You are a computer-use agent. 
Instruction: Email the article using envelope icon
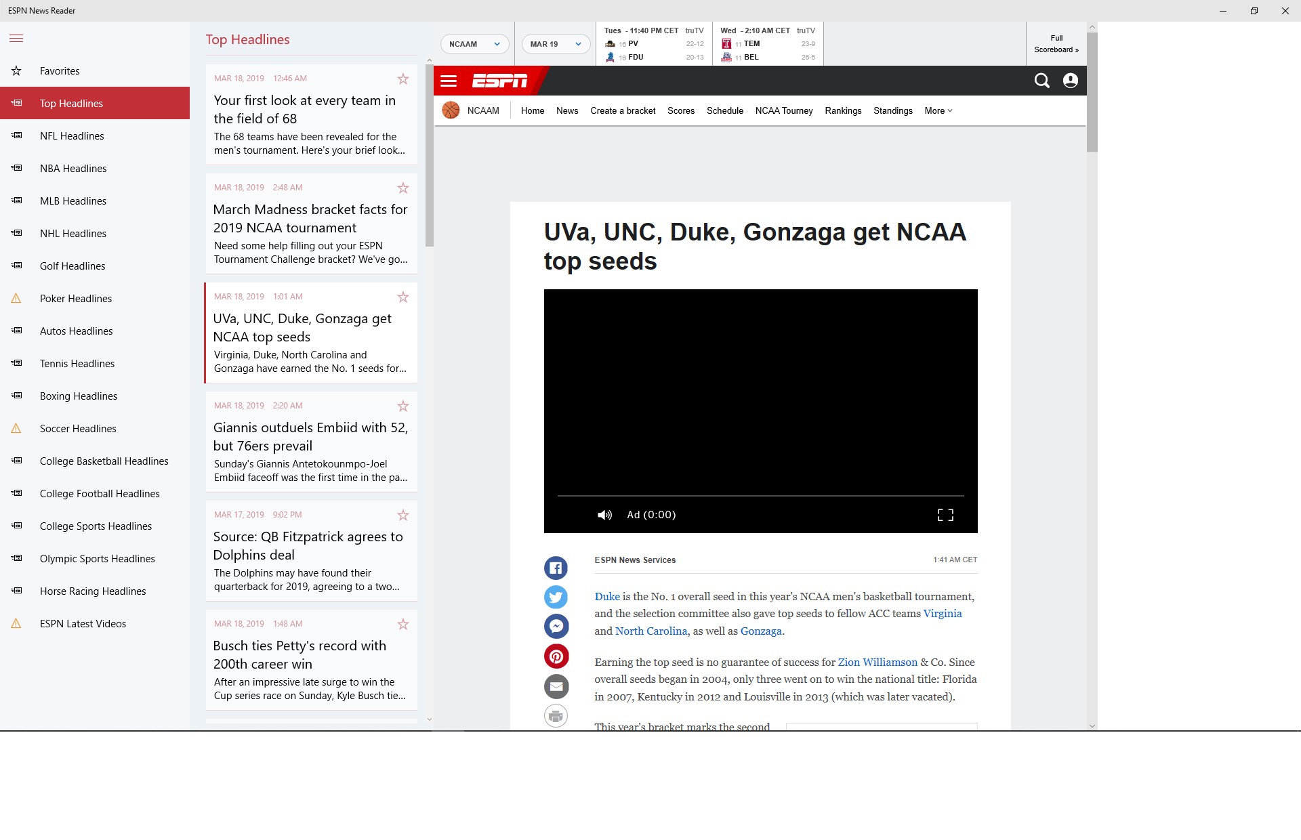[x=556, y=686]
